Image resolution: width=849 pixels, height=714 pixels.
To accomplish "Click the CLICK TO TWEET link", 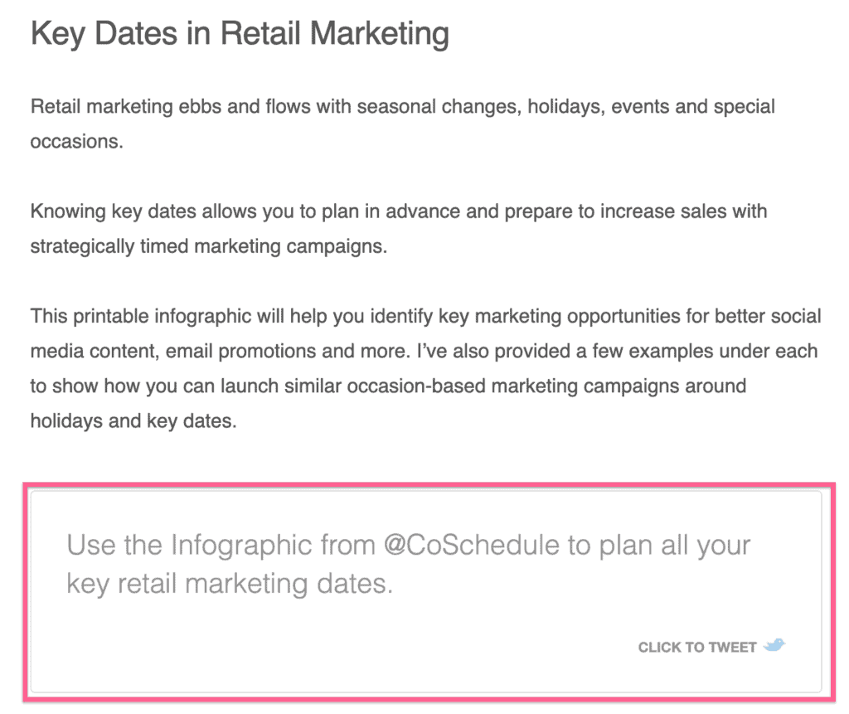I will 696,647.
